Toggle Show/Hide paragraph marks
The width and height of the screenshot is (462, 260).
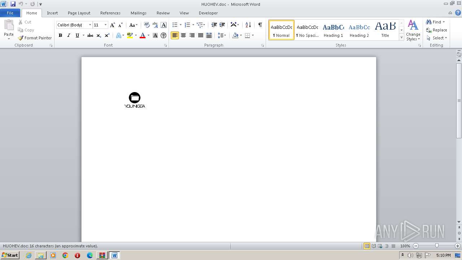tap(260, 25)
